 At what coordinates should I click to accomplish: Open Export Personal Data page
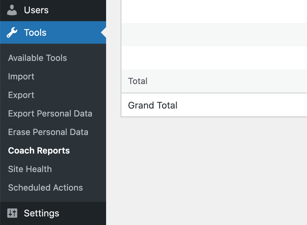click(x=50, y=113)
